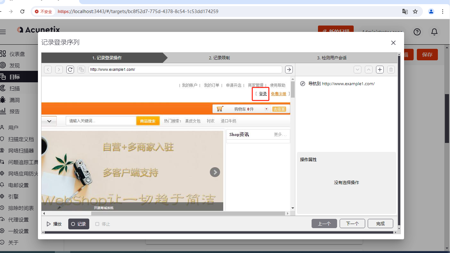Click the shopping cart icon
Image resolution: width=450 pixels, height=253 pixels.
tap(220, 109)
